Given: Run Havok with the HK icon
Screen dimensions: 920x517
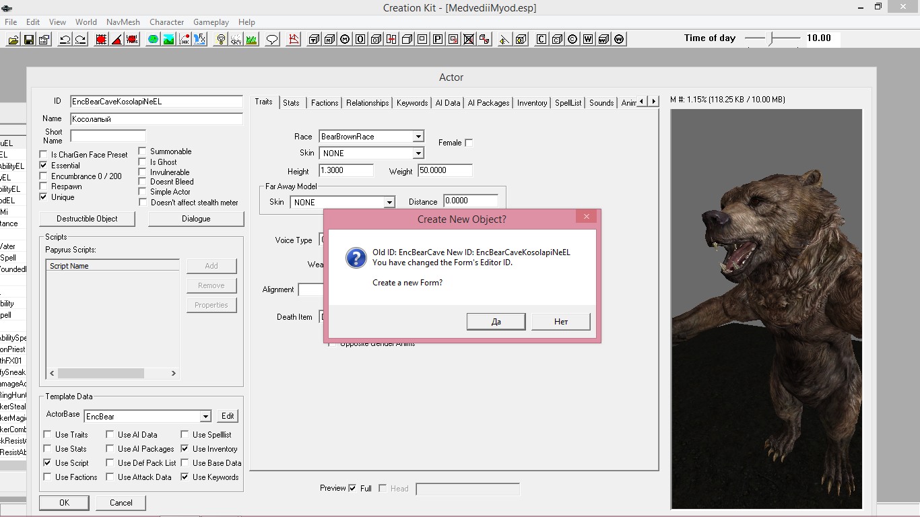Looking at the screenshot, I should (x=184, y=40).
